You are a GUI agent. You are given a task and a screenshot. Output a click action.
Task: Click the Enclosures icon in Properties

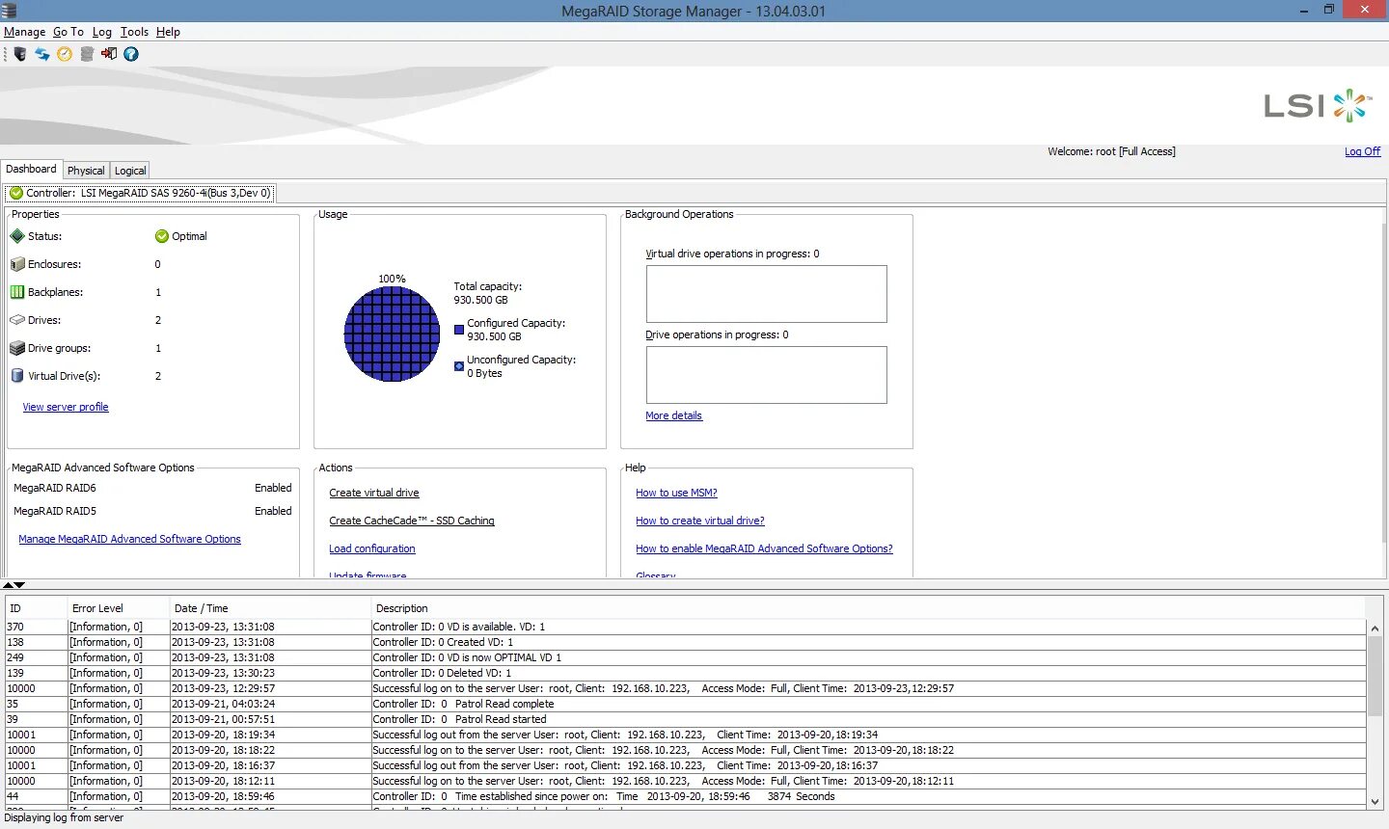[x=17, y=264]
